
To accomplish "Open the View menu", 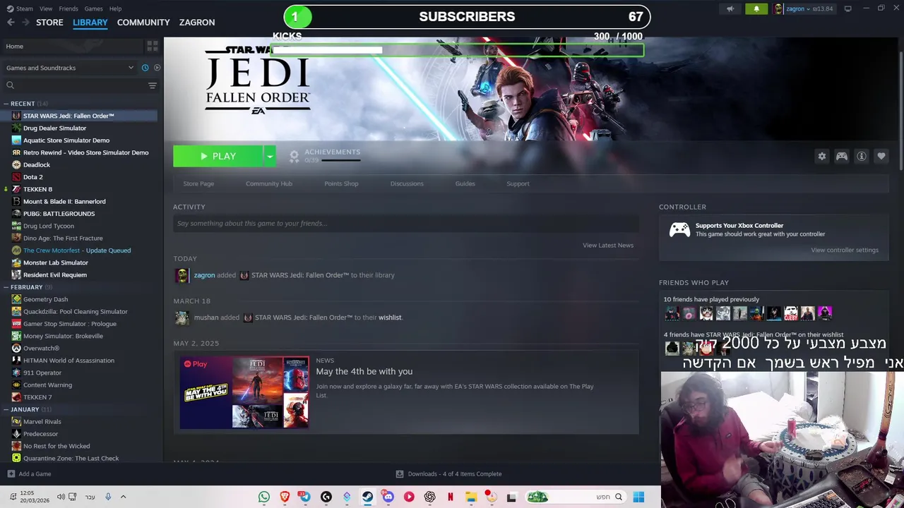I will [46, 8].
